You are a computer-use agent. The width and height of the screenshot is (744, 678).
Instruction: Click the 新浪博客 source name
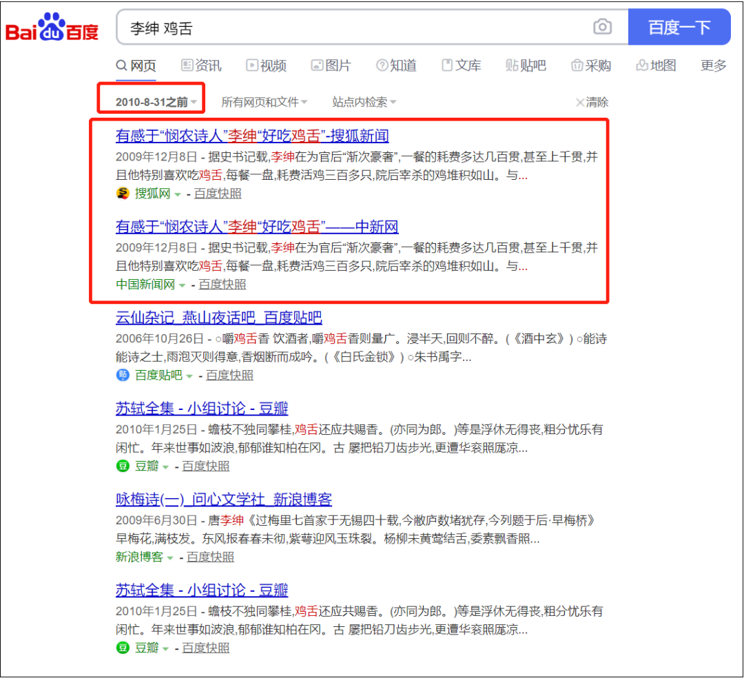point(139,557)
